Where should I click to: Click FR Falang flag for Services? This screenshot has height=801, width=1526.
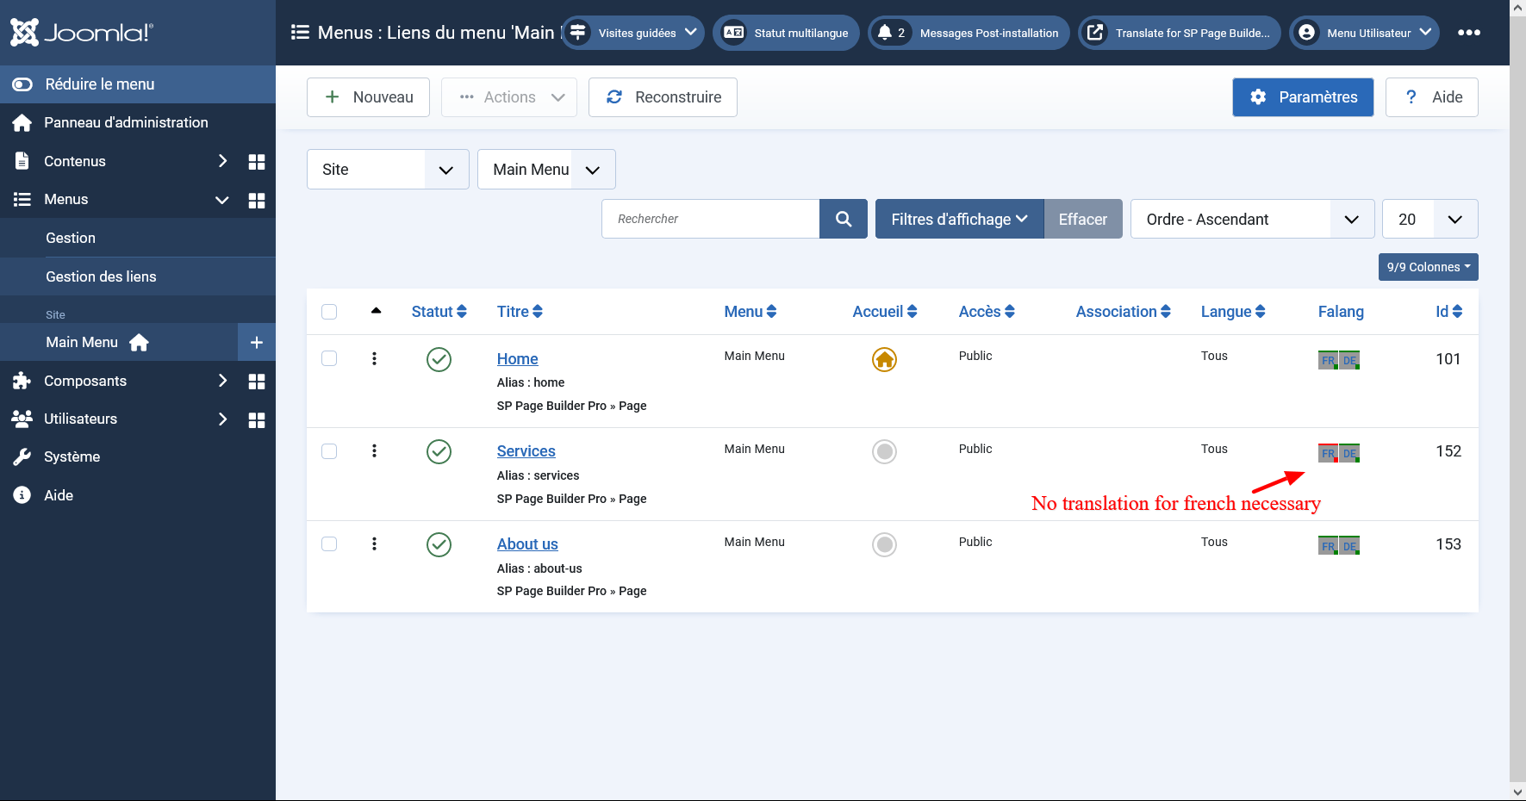coord(1328,453)
